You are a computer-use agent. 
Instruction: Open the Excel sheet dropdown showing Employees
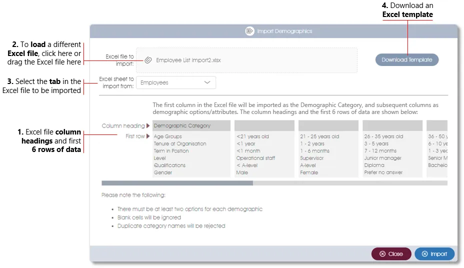pos(175,82)
